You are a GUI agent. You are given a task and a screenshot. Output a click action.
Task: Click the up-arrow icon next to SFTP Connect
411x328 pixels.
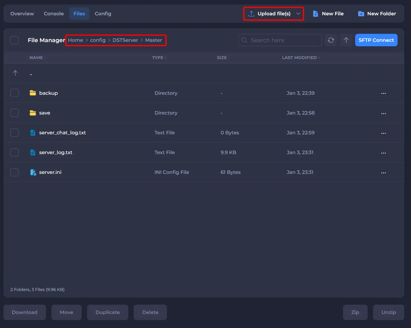346,40
